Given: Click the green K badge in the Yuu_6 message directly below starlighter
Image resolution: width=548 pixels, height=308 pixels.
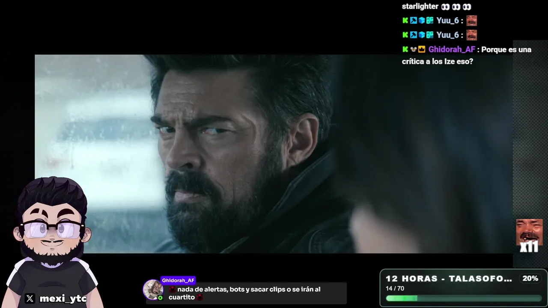Looking at the screenshot, I should (405, 21).
